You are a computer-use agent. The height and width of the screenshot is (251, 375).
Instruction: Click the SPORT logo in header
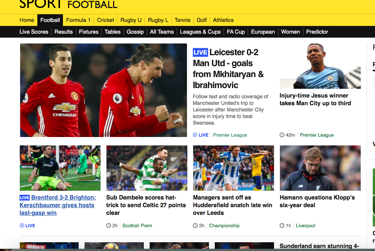coord(40,4)
